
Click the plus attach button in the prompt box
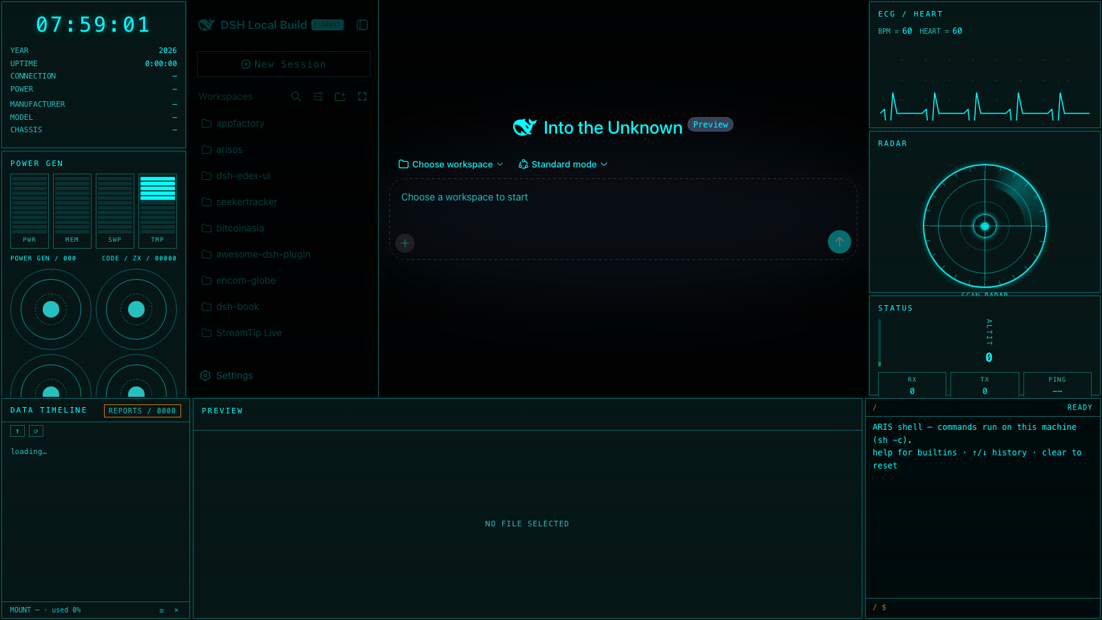(405, 242)
